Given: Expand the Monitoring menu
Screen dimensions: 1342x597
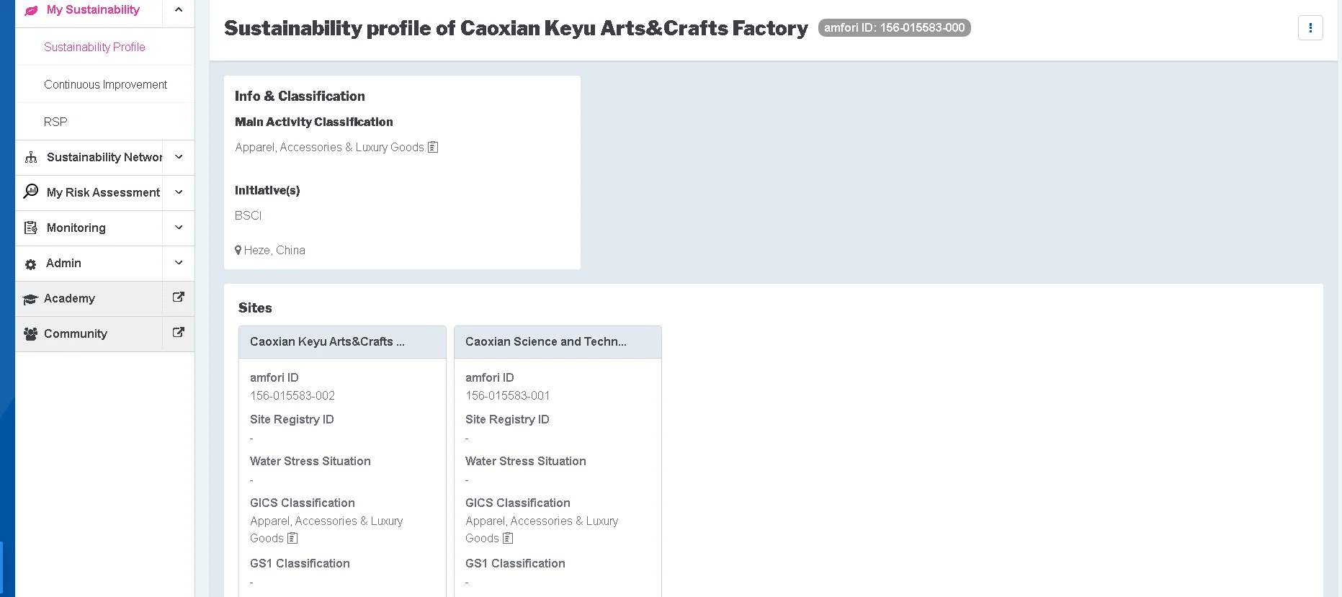Looking at the screenshot, I should (179, 228).
